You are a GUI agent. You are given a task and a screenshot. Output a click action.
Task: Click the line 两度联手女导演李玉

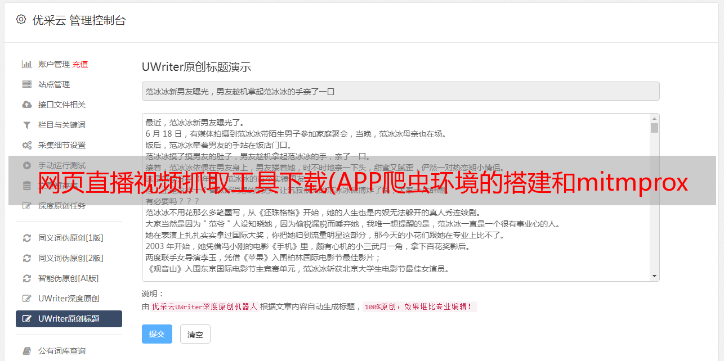[263, 258]
